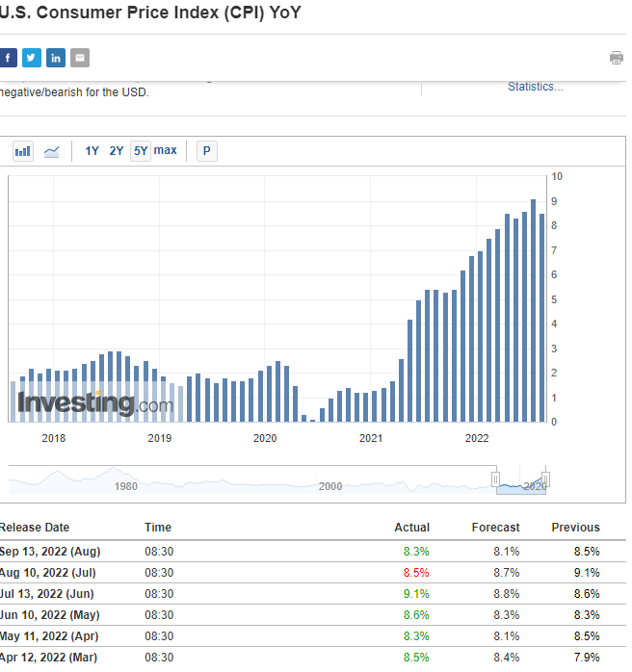Select 2Y chart range
The image size is (632, 672).
[117, 151]
